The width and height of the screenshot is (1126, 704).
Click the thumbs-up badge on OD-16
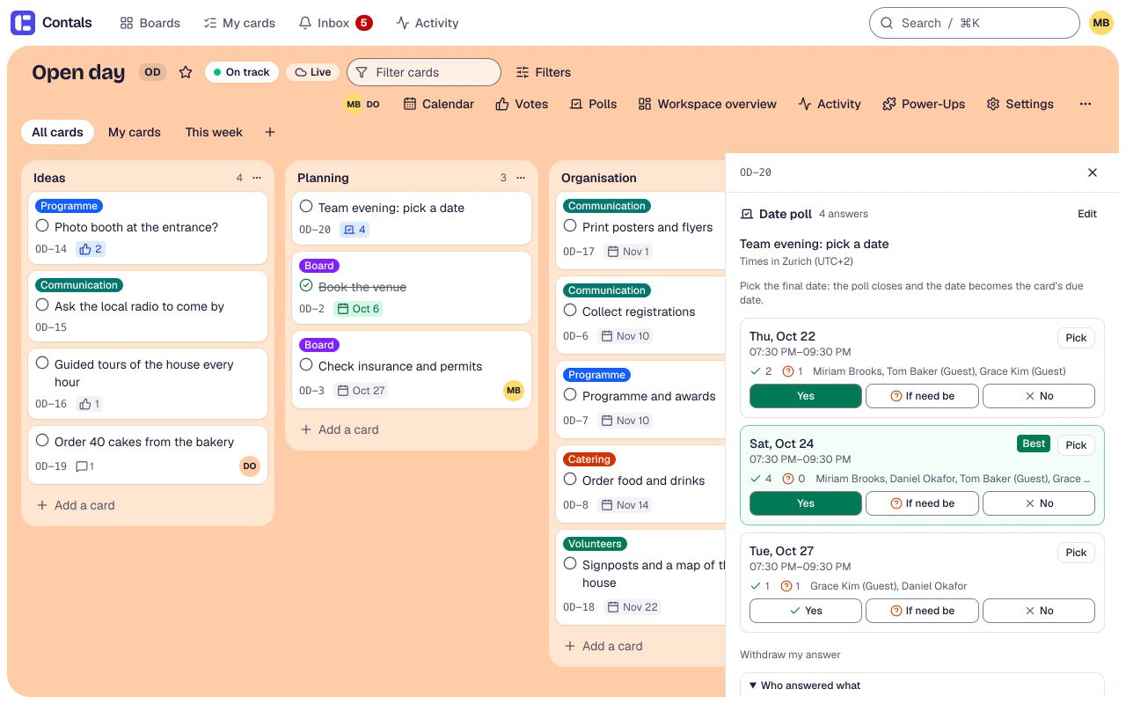pos(90,404)
